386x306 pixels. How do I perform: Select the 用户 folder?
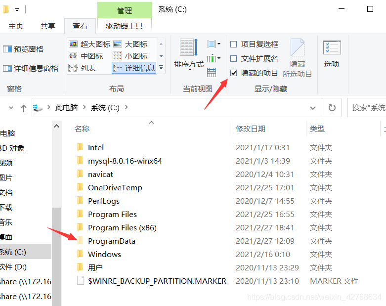click(95, 267)
